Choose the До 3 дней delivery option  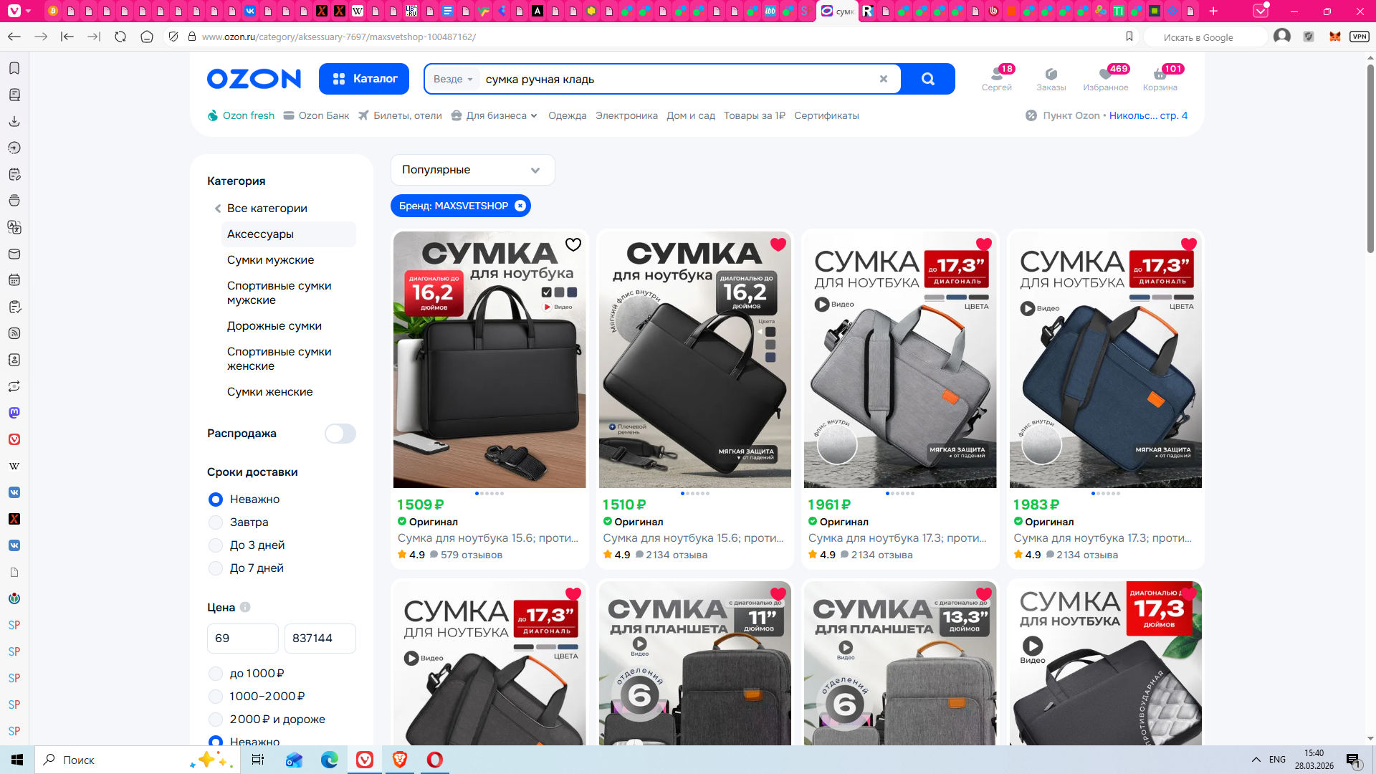click(x=216, y=545)
